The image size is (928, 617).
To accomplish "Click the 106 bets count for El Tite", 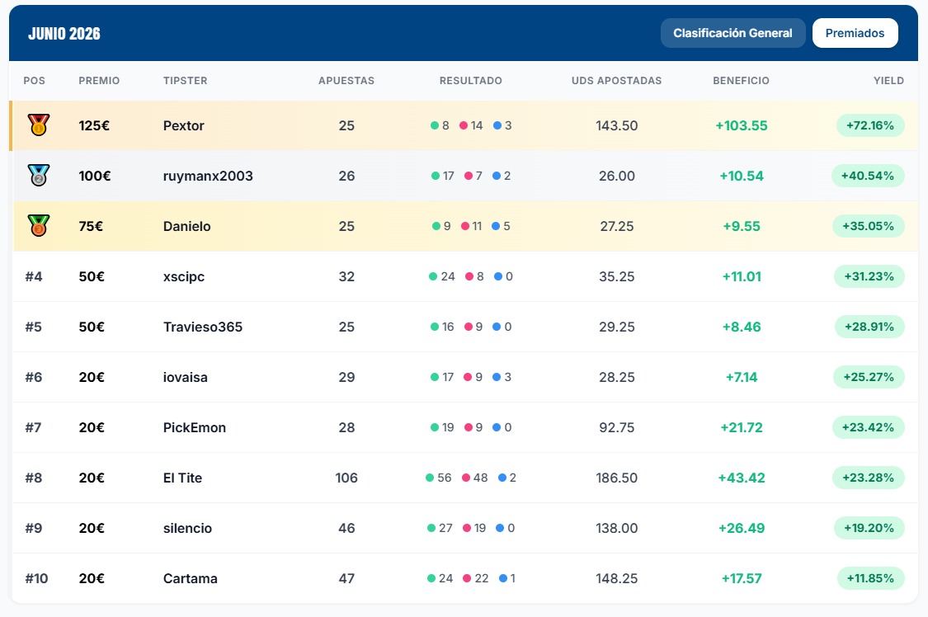I will (346, 478).
